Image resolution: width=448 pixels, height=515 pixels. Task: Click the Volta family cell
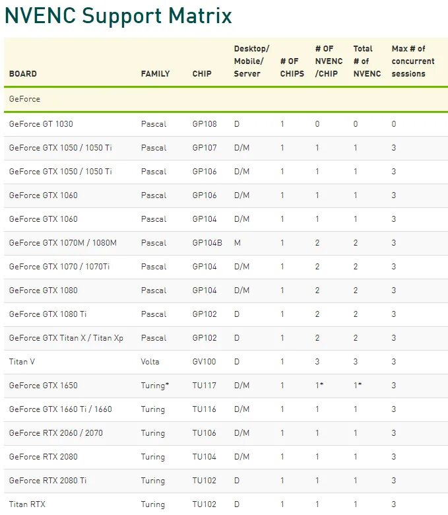pyautogui.click(x=150, y=362)
